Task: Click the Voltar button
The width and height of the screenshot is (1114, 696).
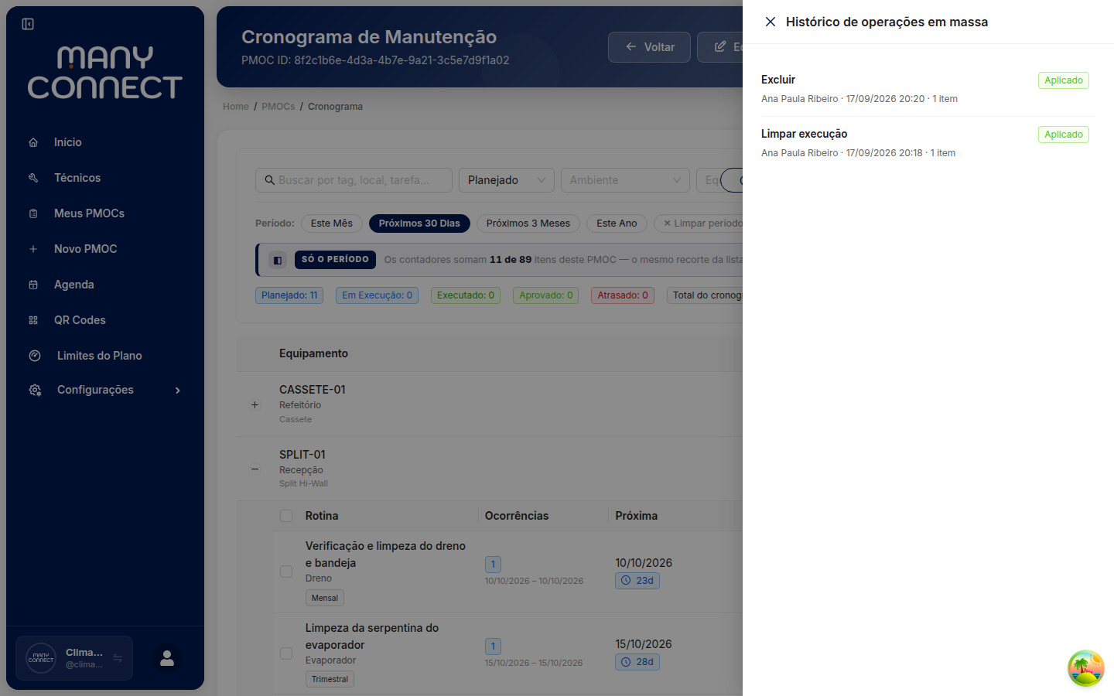Action: click(649, 47)
